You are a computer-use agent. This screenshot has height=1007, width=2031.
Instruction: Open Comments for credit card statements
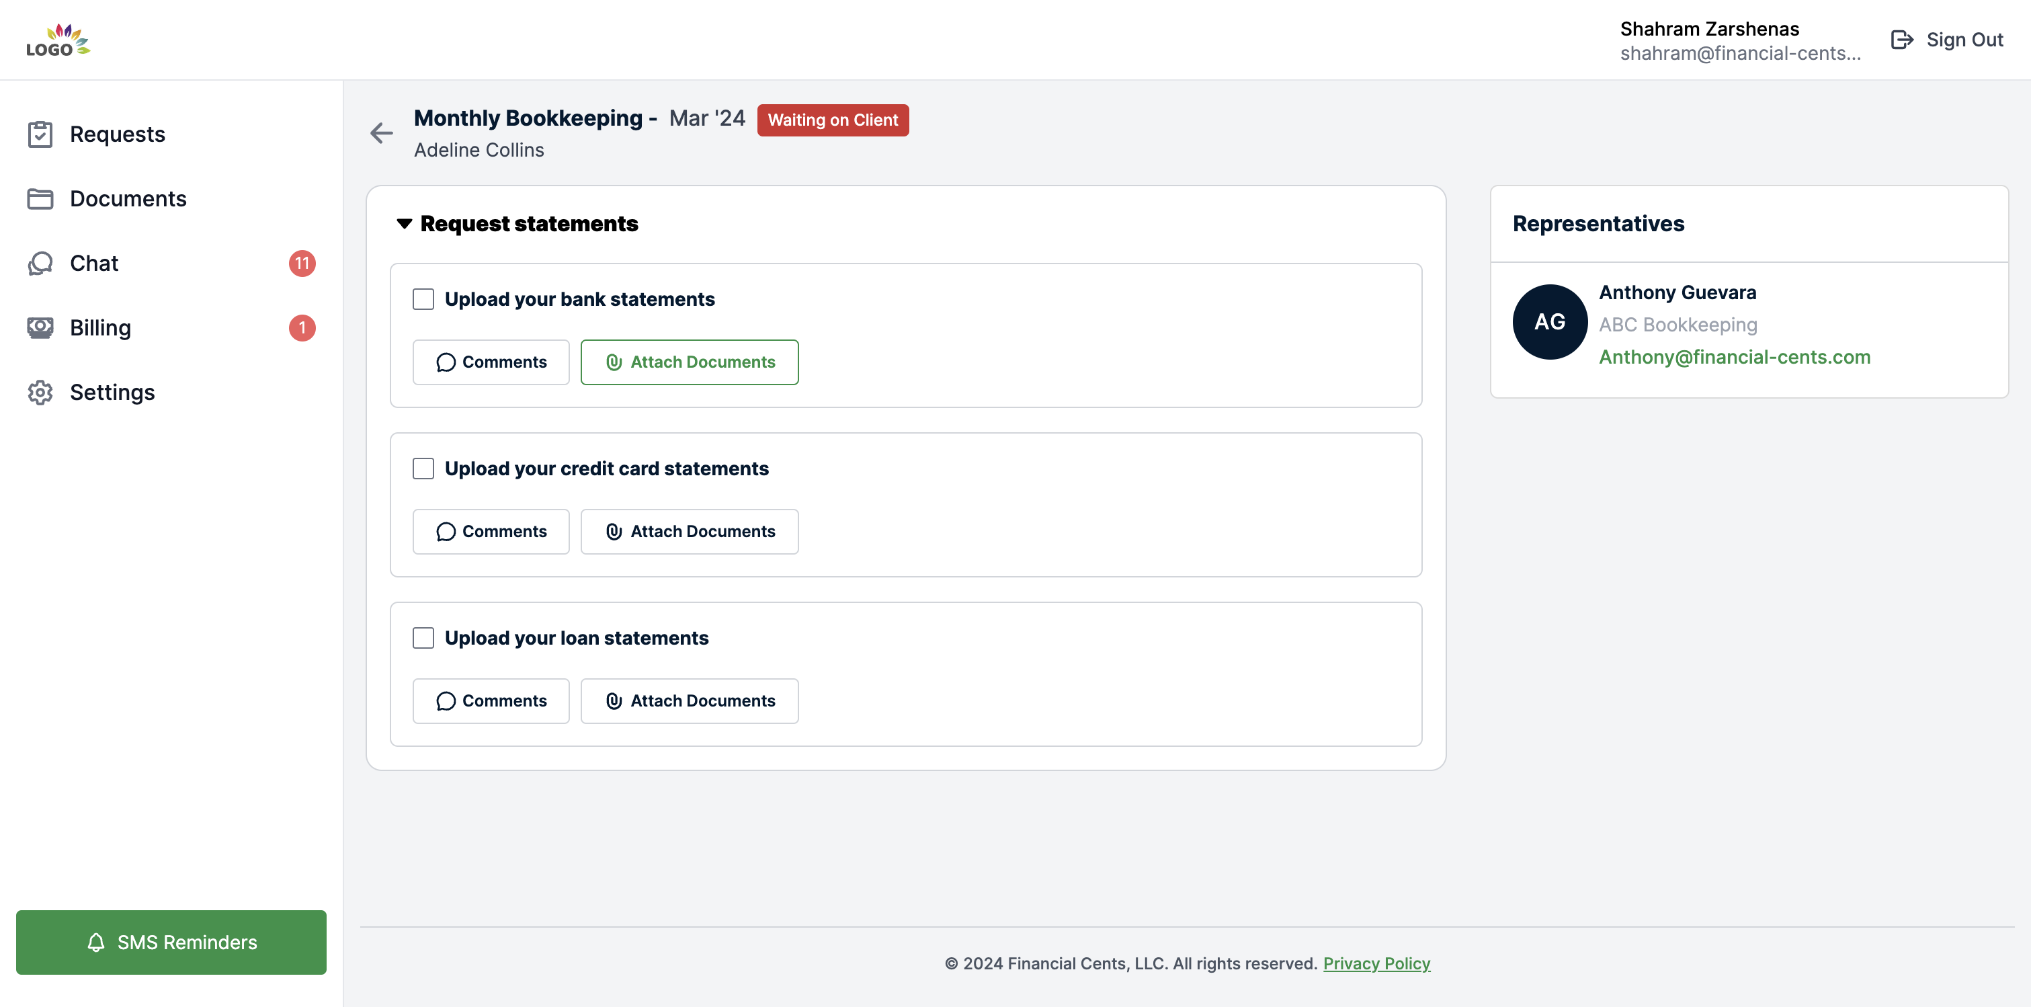point(491,532)
